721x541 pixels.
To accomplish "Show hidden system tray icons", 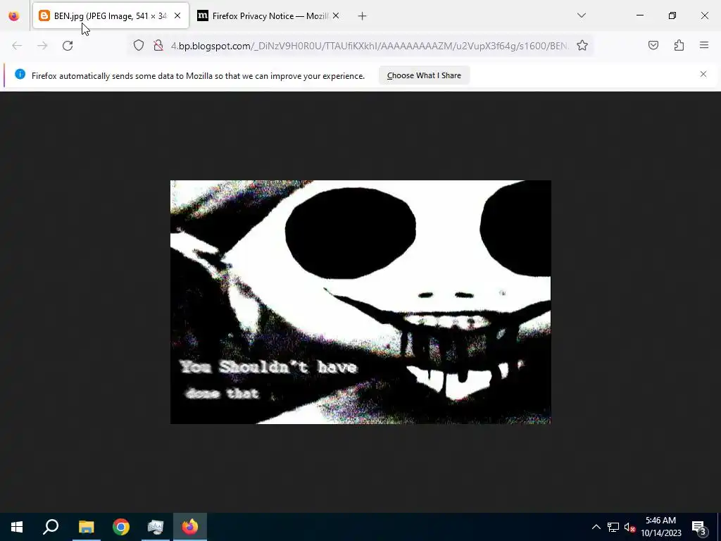I will coord(596,527).
